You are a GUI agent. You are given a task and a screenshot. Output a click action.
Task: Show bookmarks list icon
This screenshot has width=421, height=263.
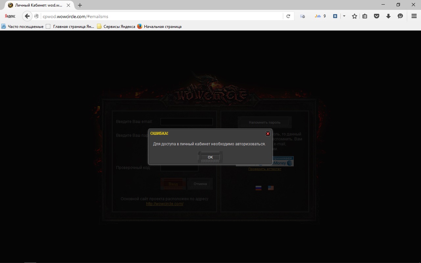pyautogui.click(x=365, y=16)
